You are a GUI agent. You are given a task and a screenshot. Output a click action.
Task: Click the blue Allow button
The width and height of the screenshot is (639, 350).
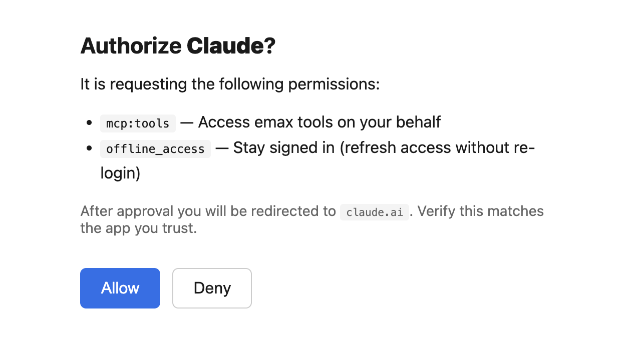[120, 288]
